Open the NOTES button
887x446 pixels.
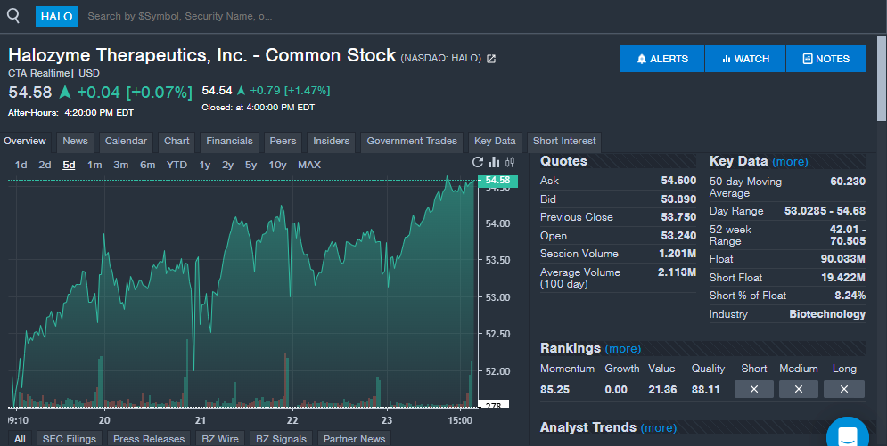(x=825, y=59)
